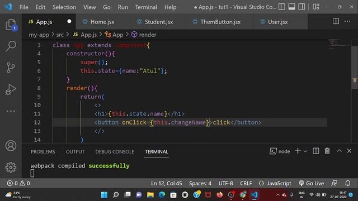Open feedback icon in status bar
This screenshot has width=358, height=201.
tap(335, 184)
